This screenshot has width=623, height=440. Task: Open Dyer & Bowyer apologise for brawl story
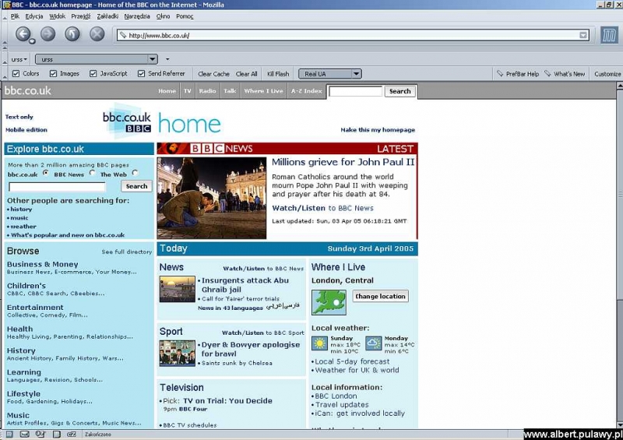(250, 350)
